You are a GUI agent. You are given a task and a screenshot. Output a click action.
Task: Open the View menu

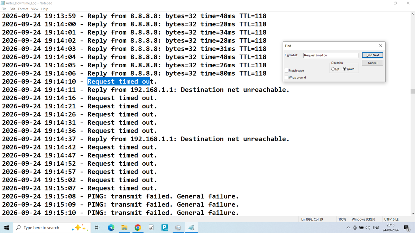point(35,9)
